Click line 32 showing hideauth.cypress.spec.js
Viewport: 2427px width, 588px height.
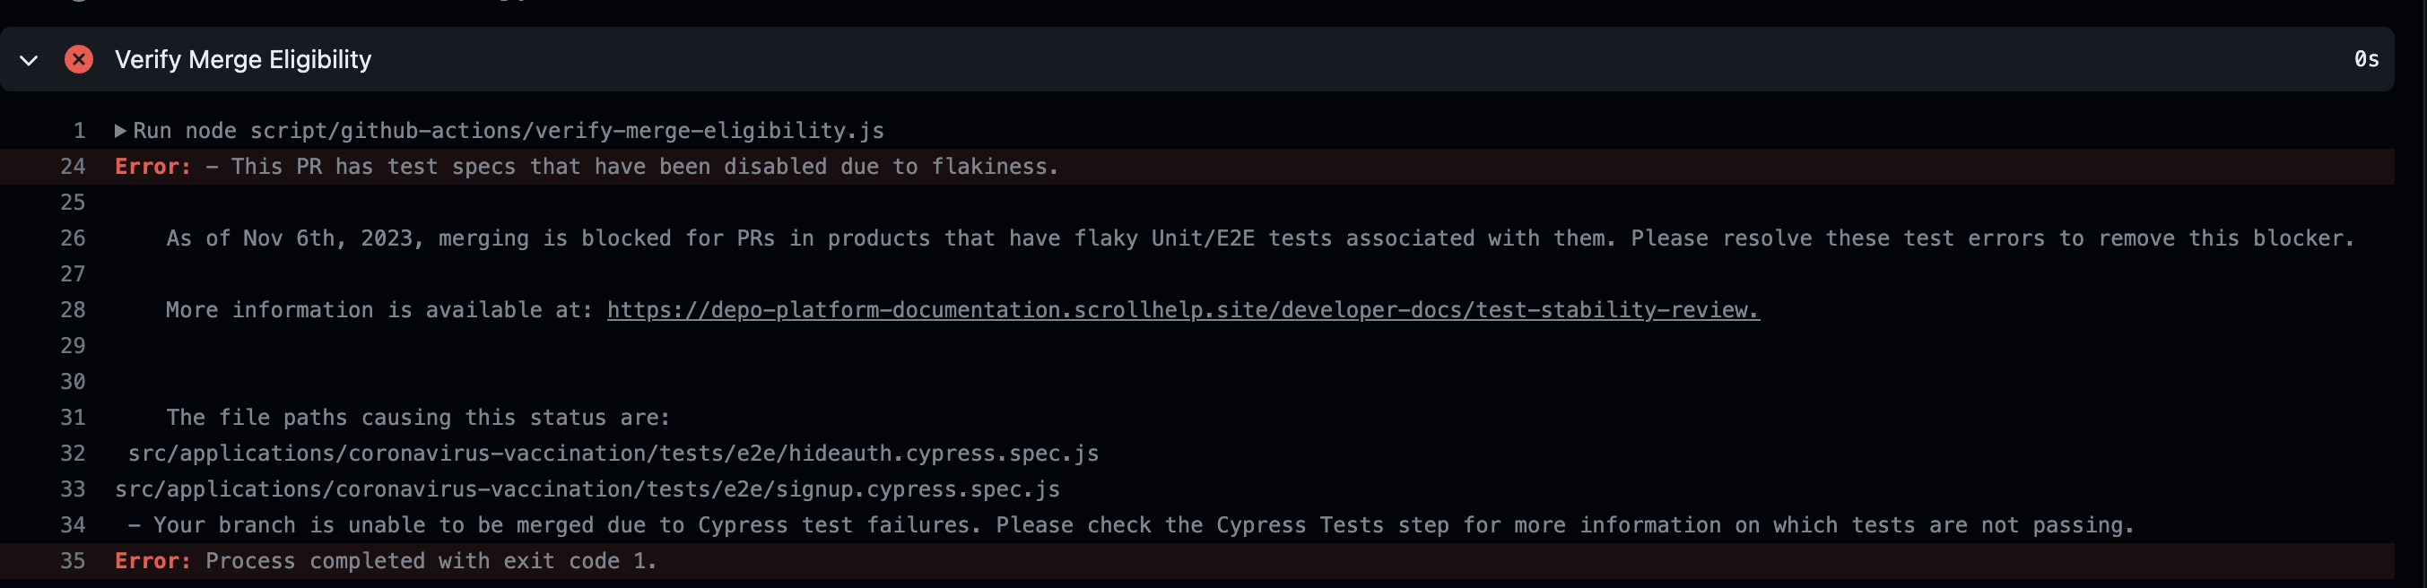[x=613, y=454]
